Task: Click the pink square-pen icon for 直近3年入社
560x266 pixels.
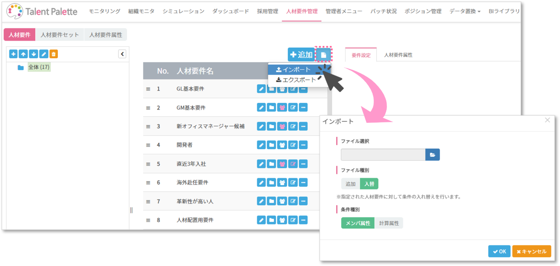Action: [293, 164]
